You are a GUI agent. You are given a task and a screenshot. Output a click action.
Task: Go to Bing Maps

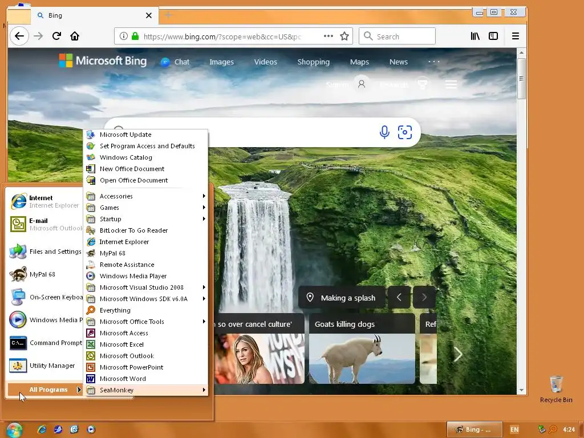click(x=359, y=62)
